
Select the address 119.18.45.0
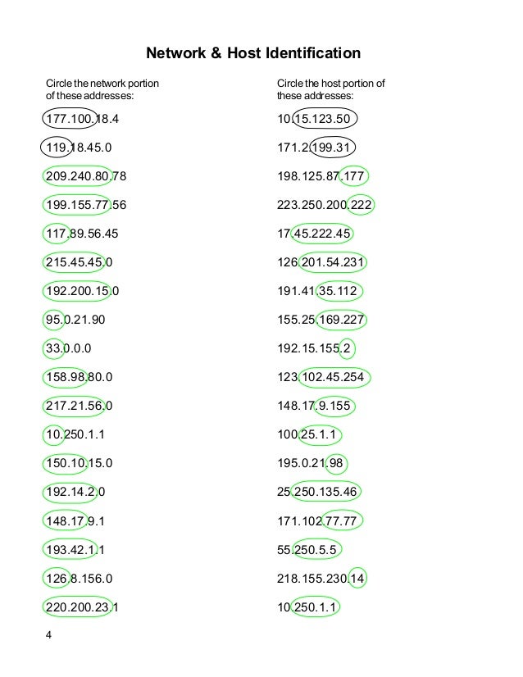point(79,148)
